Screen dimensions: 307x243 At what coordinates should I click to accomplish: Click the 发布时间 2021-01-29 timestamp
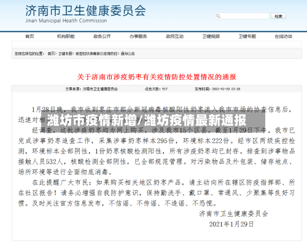[x=217, y=89]
